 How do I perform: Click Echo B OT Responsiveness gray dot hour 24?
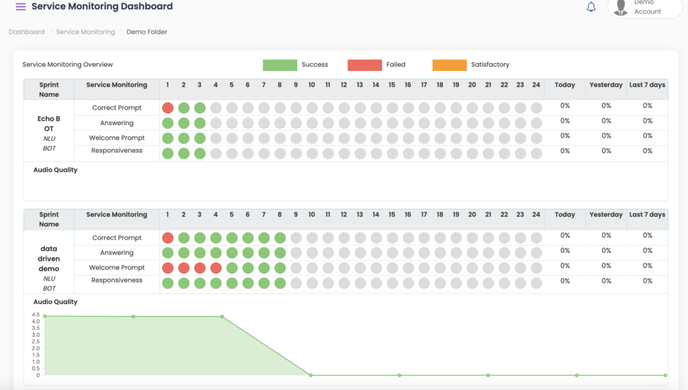[x=536, y=153]
